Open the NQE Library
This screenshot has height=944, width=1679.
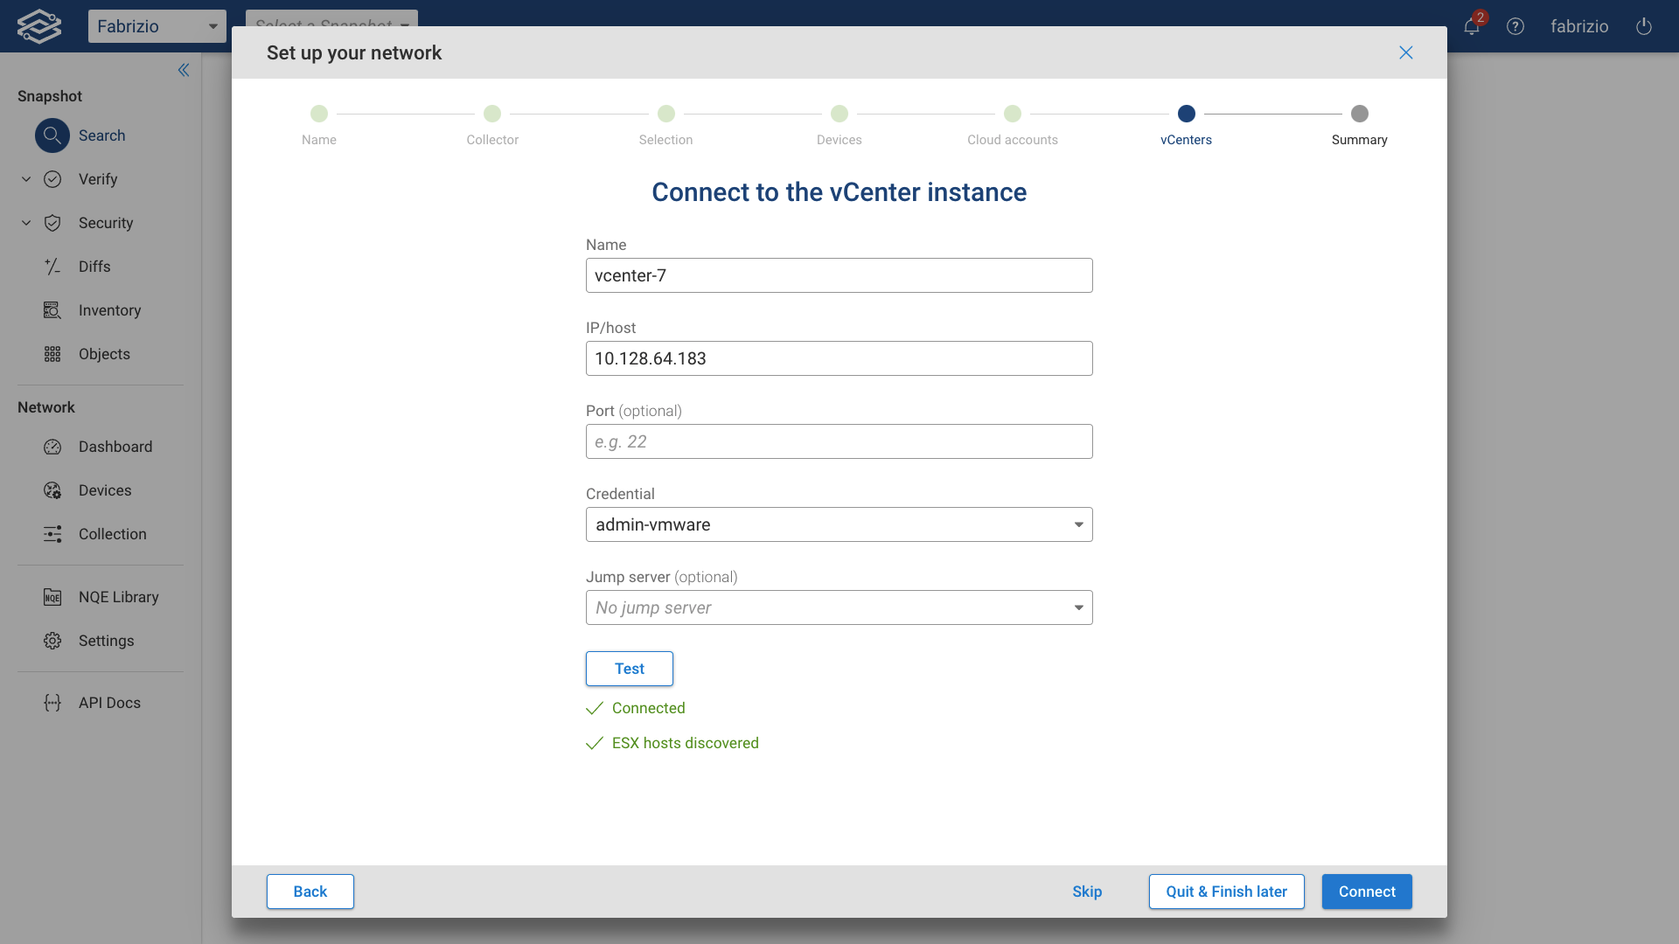pyautogui.click(x=118, y=597)
